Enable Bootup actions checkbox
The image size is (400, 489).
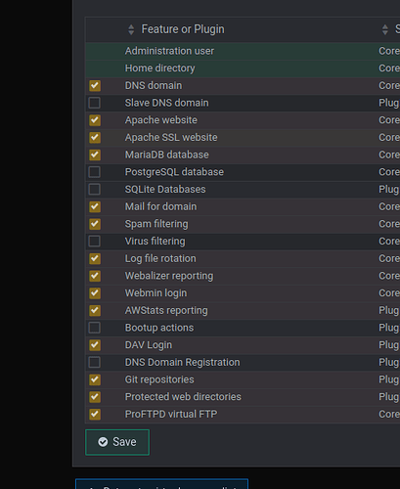coord(95,328)
